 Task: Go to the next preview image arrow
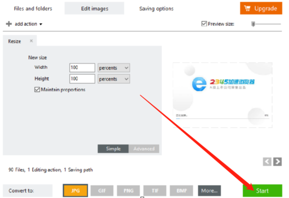coord(277,162)
